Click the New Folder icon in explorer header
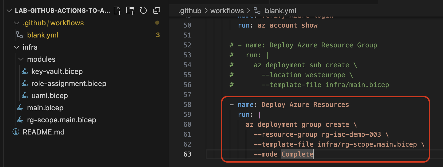This screenshot has width=443, height=167. click(x=130, y=11)
